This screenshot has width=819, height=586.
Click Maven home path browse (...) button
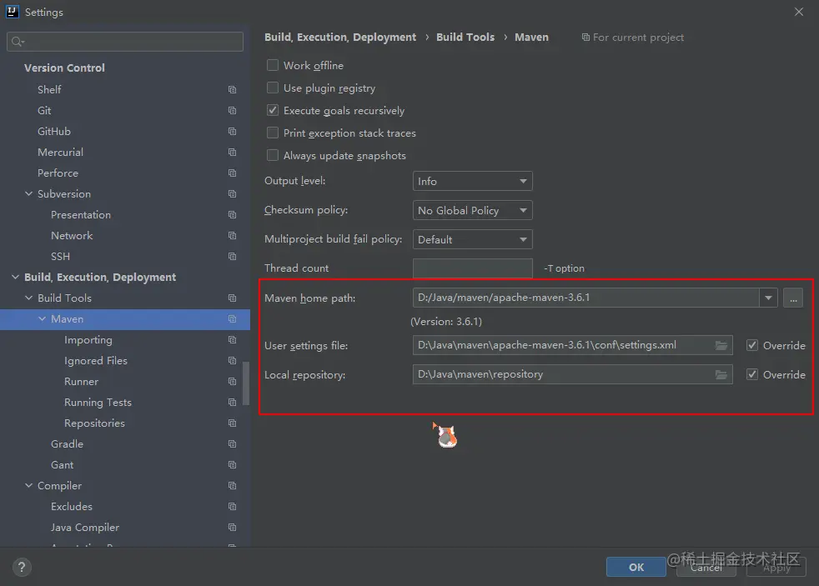(x=793, y=298)
